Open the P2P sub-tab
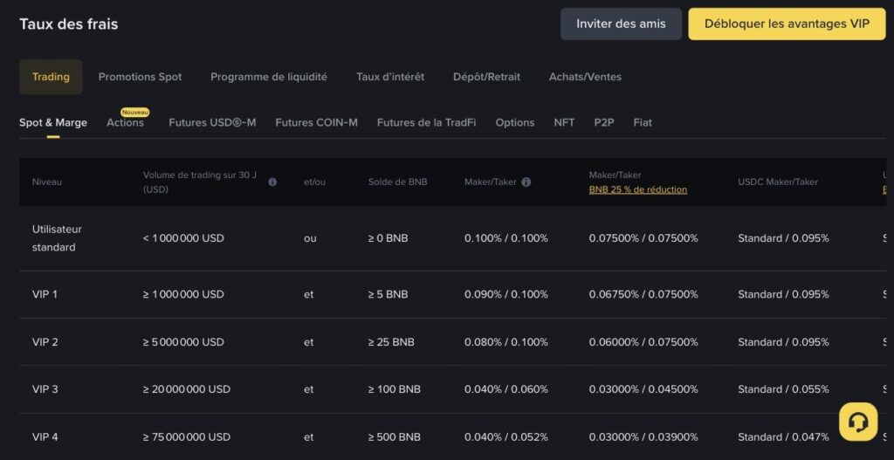The width and height of the screenshot is (894, 460). pos(604,122)
